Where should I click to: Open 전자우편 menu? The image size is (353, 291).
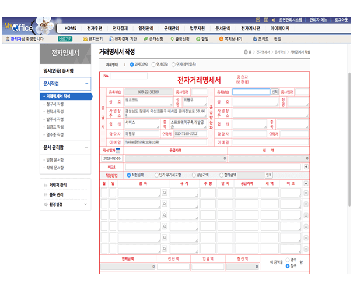coord(95,29)
